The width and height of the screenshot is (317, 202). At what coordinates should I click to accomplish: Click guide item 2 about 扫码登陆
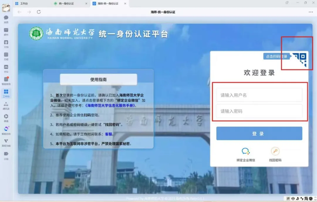pyautogui.click(x=75, y=115)
